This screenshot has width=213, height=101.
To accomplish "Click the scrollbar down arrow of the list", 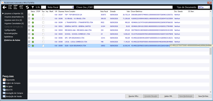I will click(x=210, y=92).
